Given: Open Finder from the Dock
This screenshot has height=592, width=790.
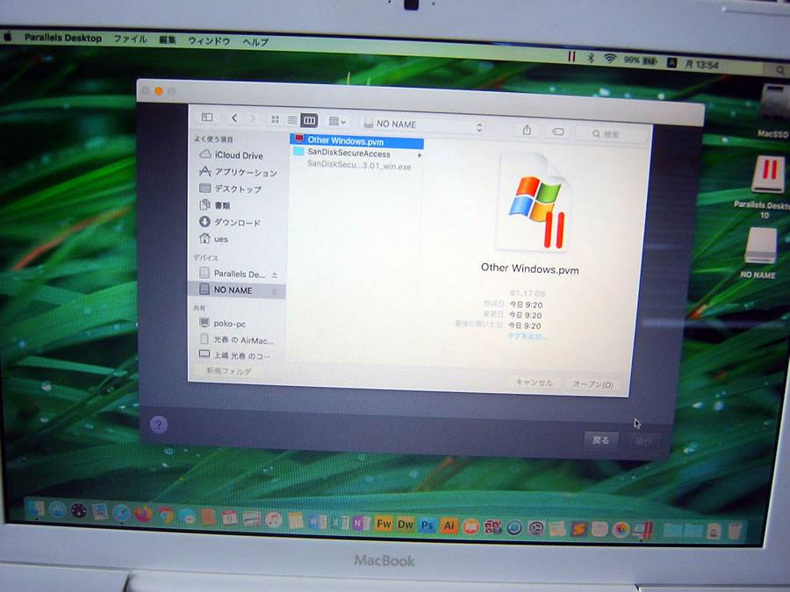Looking at the screenshot, I should [35, 510].
